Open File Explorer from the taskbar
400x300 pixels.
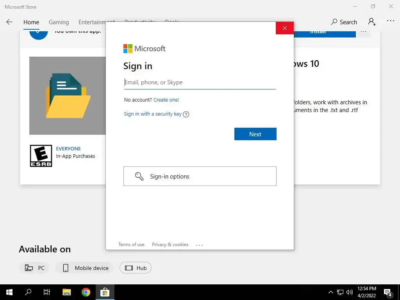pos(66,292)
